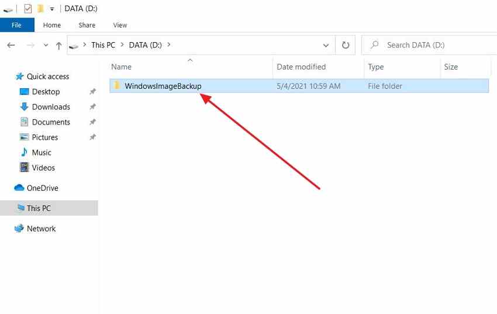Open the File menu

pos(17,25)
